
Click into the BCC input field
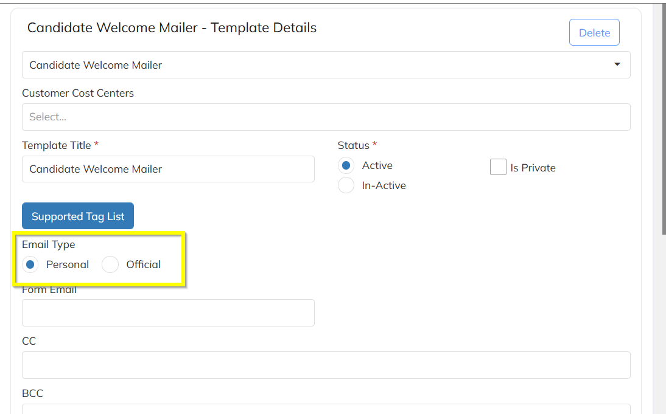(326, 409)
